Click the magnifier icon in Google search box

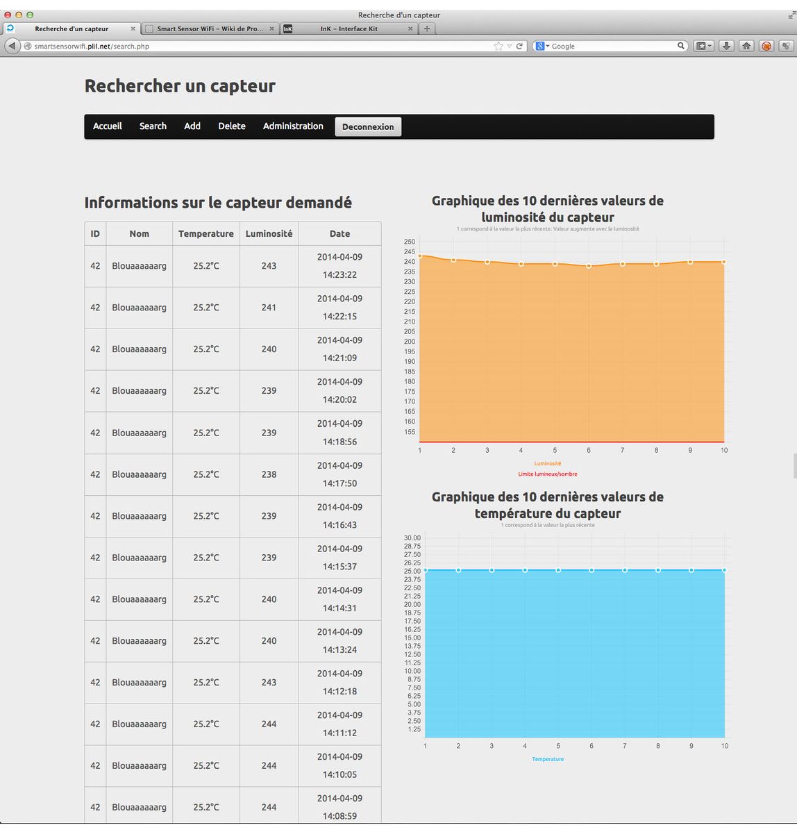[x=681, y=46]
